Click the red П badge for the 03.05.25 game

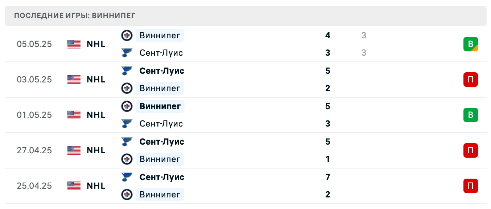click(x=470, y=80)
